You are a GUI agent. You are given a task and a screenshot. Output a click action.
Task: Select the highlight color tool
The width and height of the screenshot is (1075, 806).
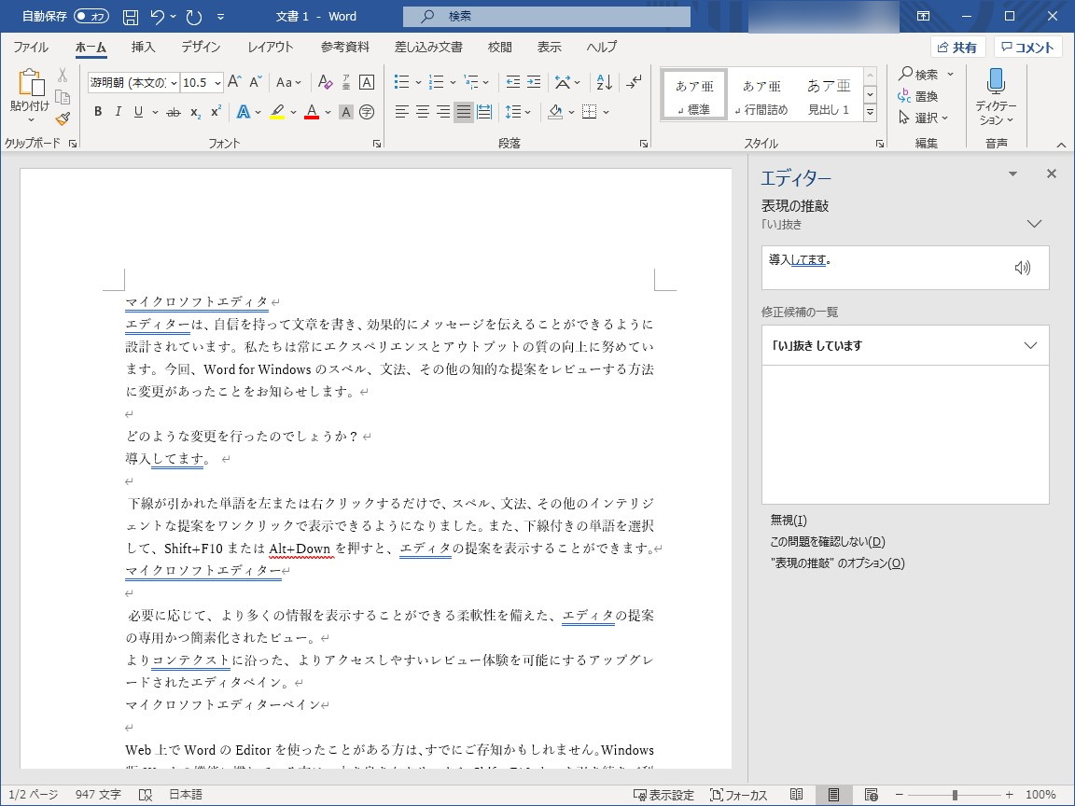(x=277, y=111)
